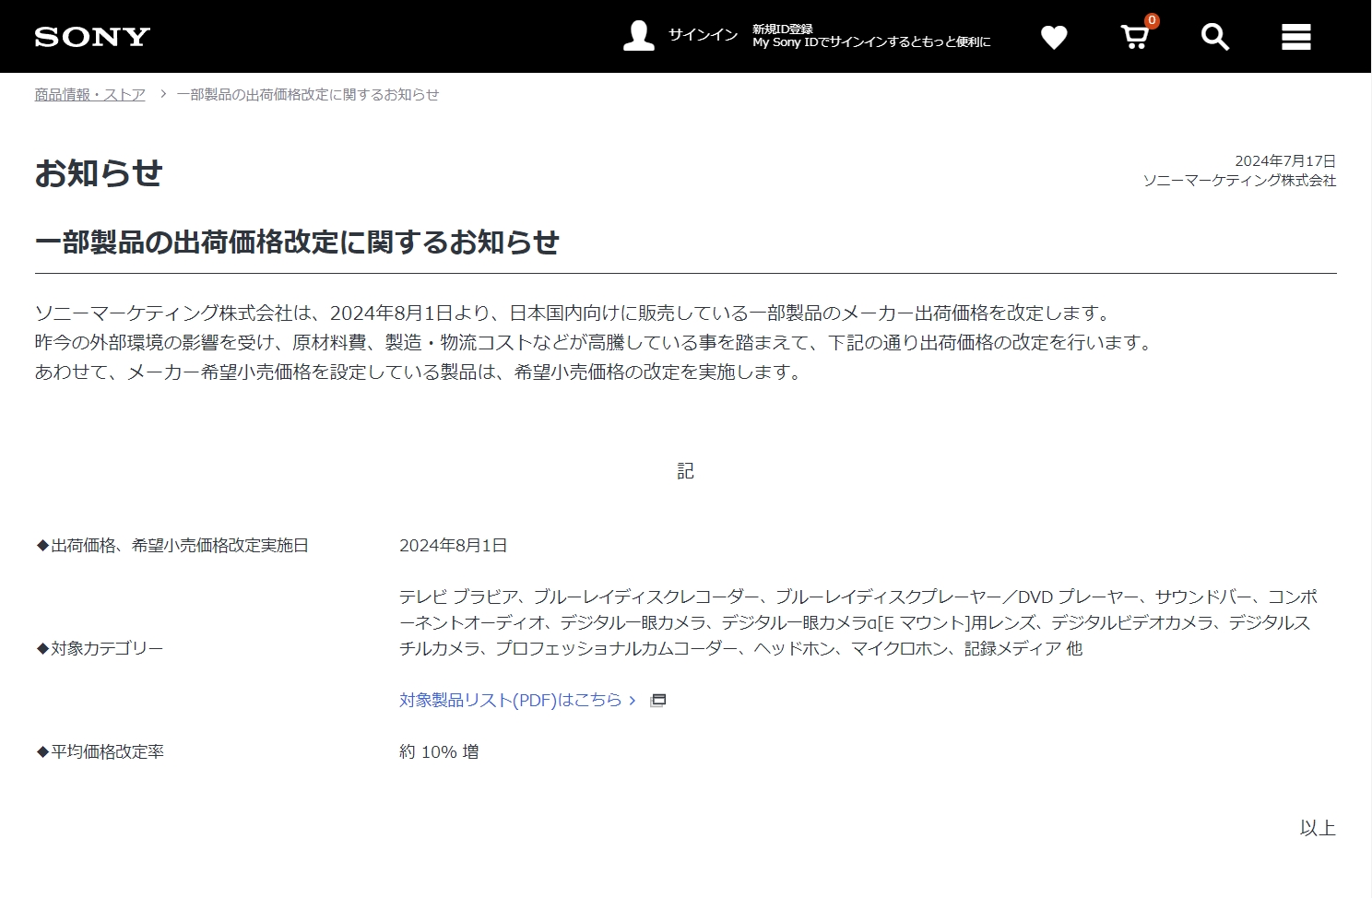The image size is (1372, 898).
Task: Select the sign-in user avatar icon
Action: 638,35
